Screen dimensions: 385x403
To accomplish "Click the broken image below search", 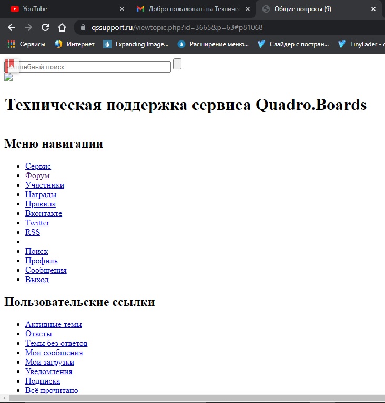I will point(8,77).
